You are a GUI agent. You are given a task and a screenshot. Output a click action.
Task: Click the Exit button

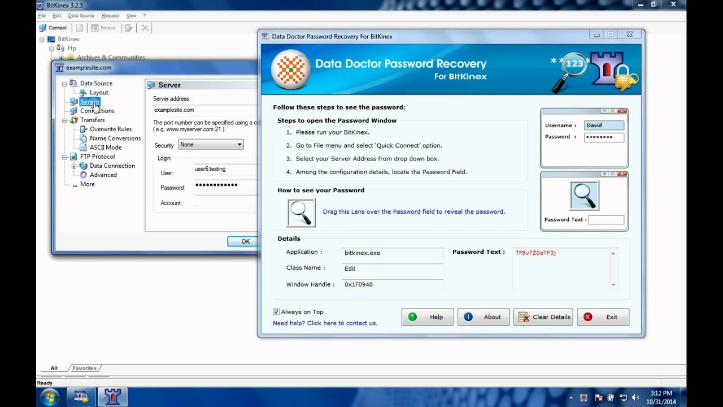[603, 317]
